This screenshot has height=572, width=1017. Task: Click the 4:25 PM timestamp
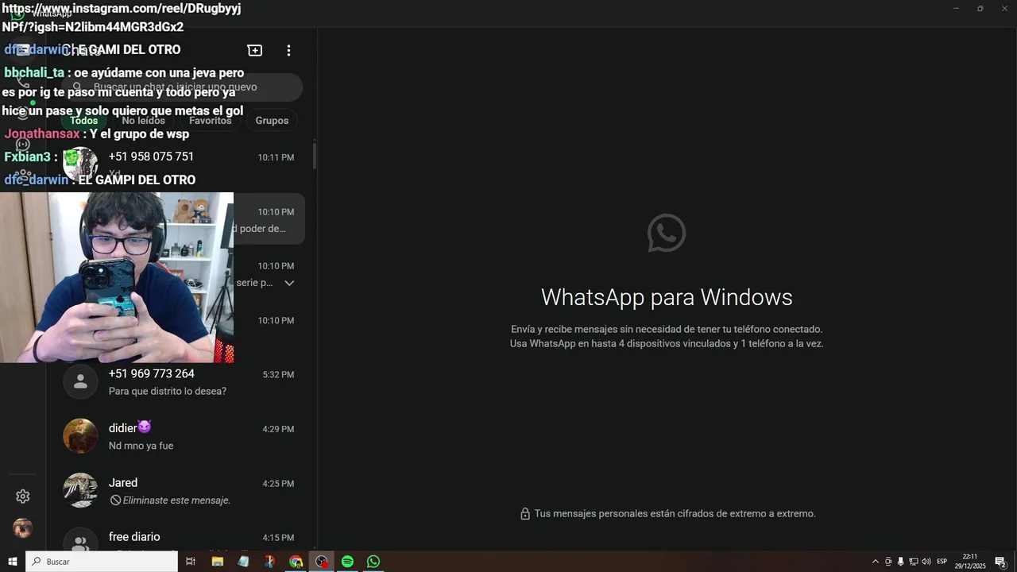click(278, 484)
